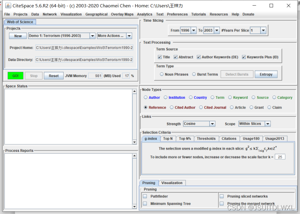The image size is (300, 214).
Task: Choose Term node type
Action: tap(212, 97)
